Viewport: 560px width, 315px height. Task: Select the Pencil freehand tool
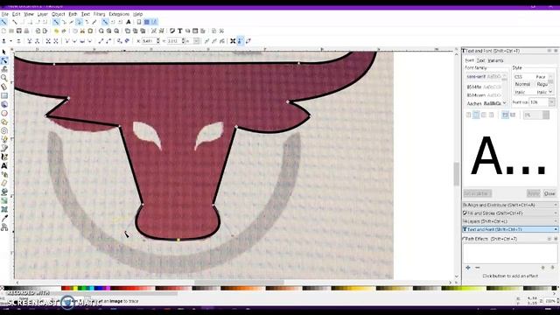point(4,139)
